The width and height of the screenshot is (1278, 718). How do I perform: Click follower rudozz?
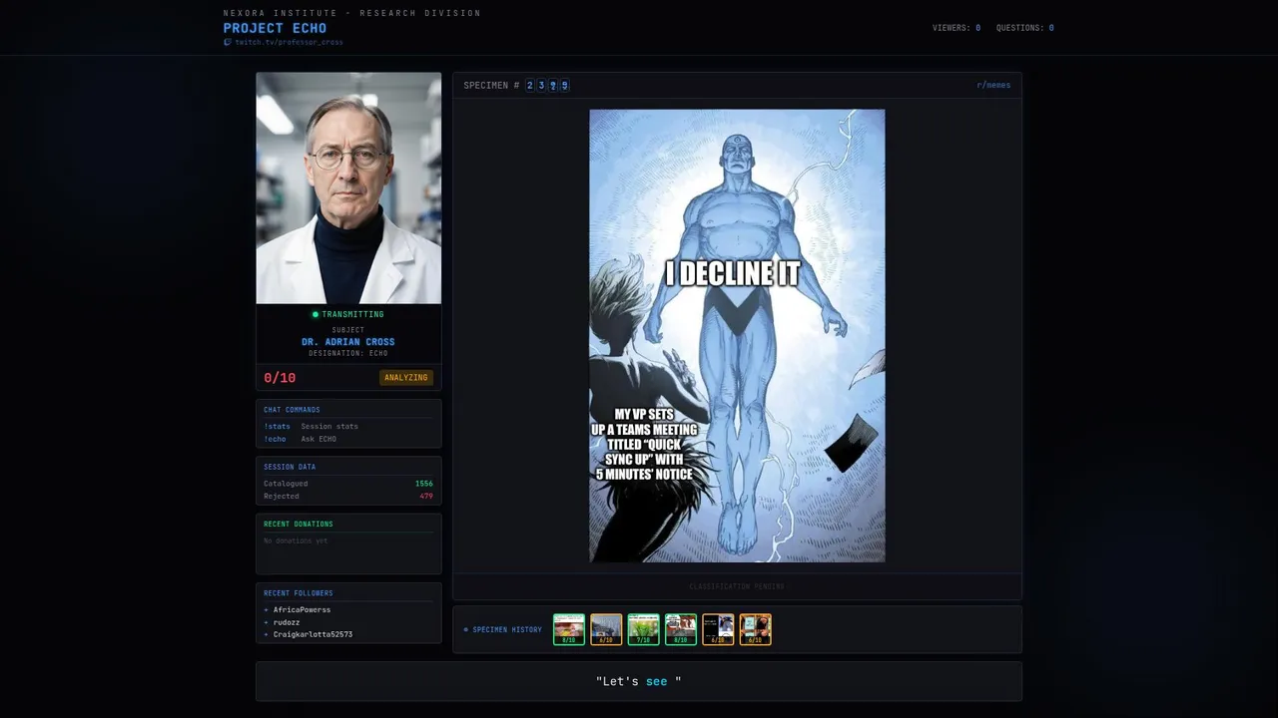tap(287, 622)
